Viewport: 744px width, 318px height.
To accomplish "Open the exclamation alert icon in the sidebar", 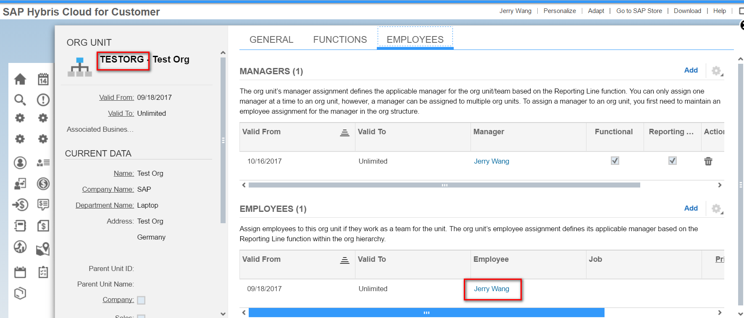I will coord(43,100).
